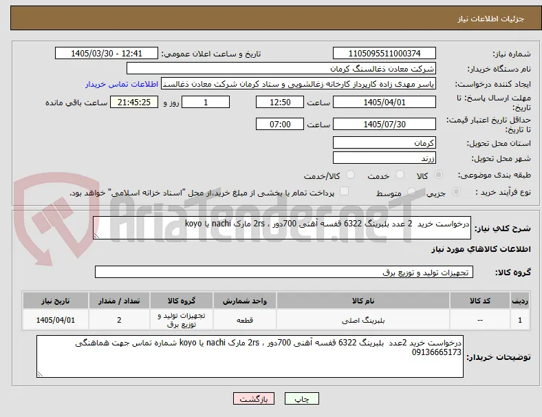
Task: Click the بازگشت back button
Action: (x=254, y=398)
